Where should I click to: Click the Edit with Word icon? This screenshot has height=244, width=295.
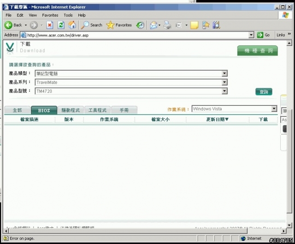pos(178,25)
